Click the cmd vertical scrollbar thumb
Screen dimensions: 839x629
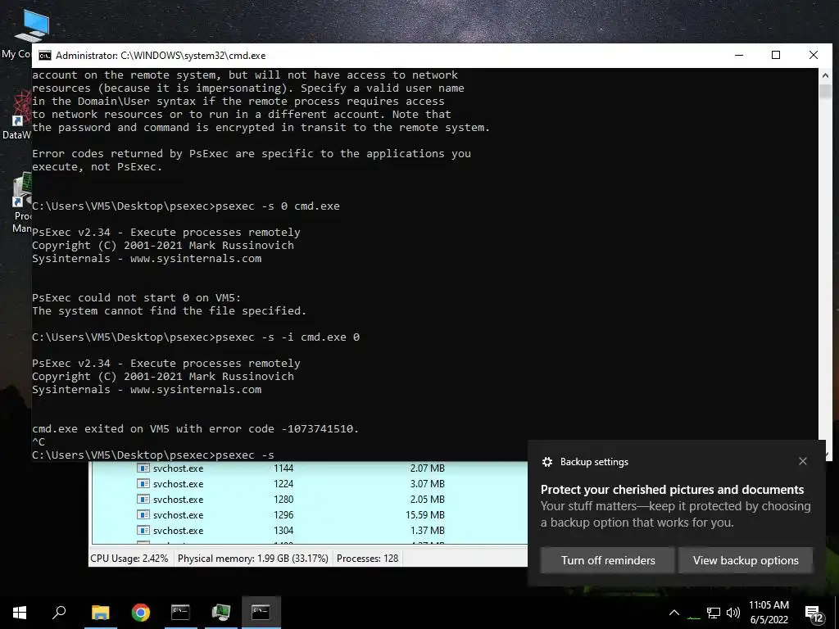824,92
